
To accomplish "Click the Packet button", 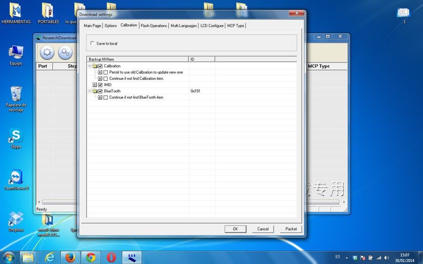I will coord(291,229).
